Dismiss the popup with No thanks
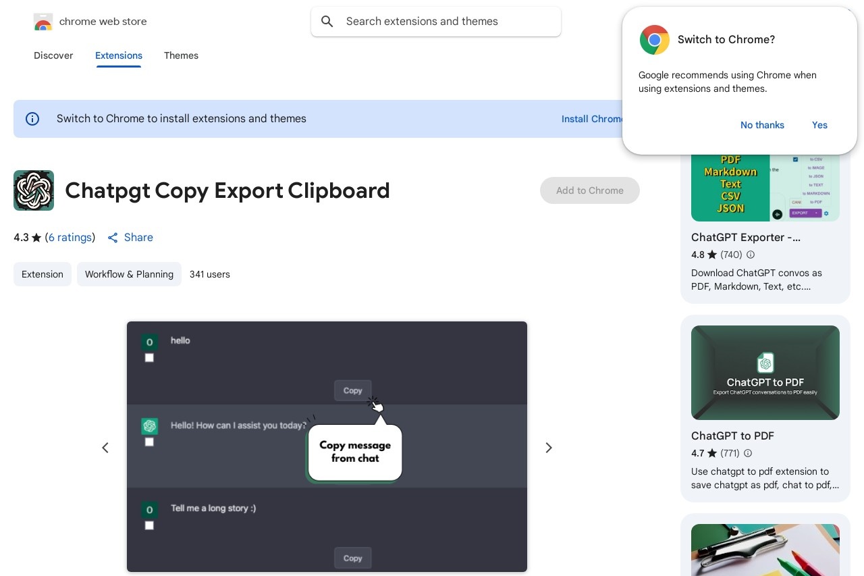This screenshot has height=576, width=864. tap(762, 125)
